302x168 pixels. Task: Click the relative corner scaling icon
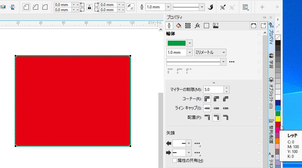coord(130,7)
